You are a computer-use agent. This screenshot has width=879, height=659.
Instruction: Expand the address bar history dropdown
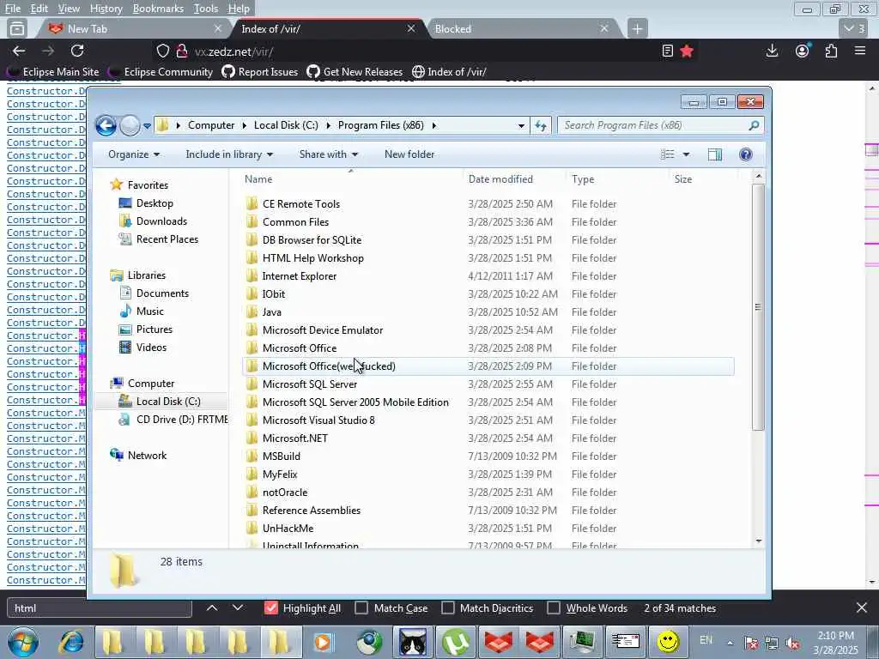tap(521, 125)
